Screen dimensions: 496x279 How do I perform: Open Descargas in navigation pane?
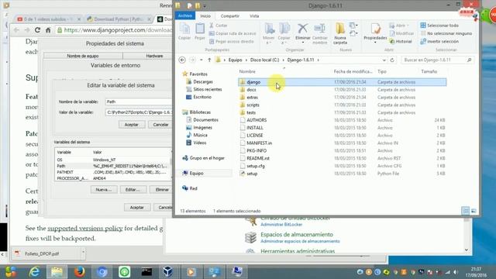pyautogui.click(x=203, y=81)
